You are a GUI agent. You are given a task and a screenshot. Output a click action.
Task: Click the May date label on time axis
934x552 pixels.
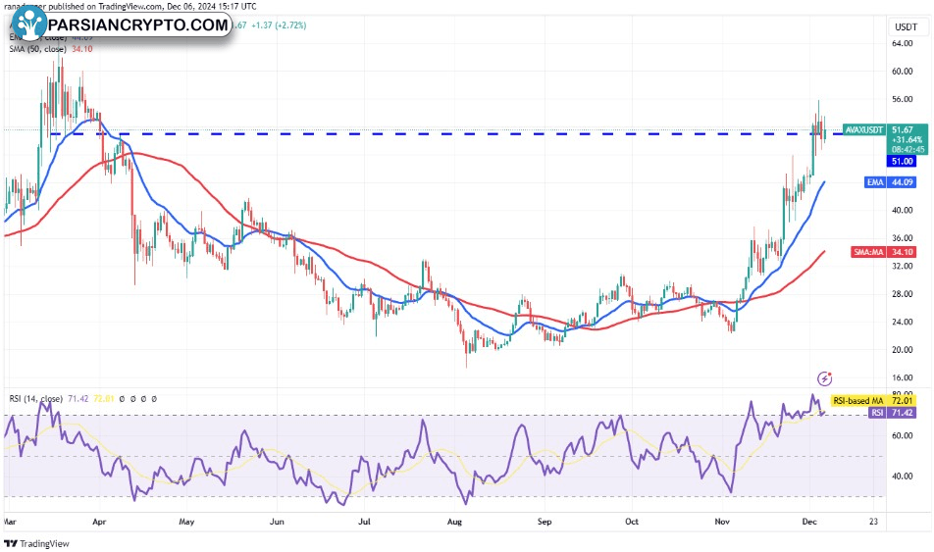186,522
